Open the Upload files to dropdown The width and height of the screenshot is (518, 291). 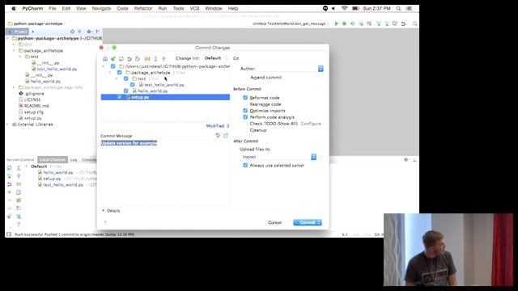[313, 157]
